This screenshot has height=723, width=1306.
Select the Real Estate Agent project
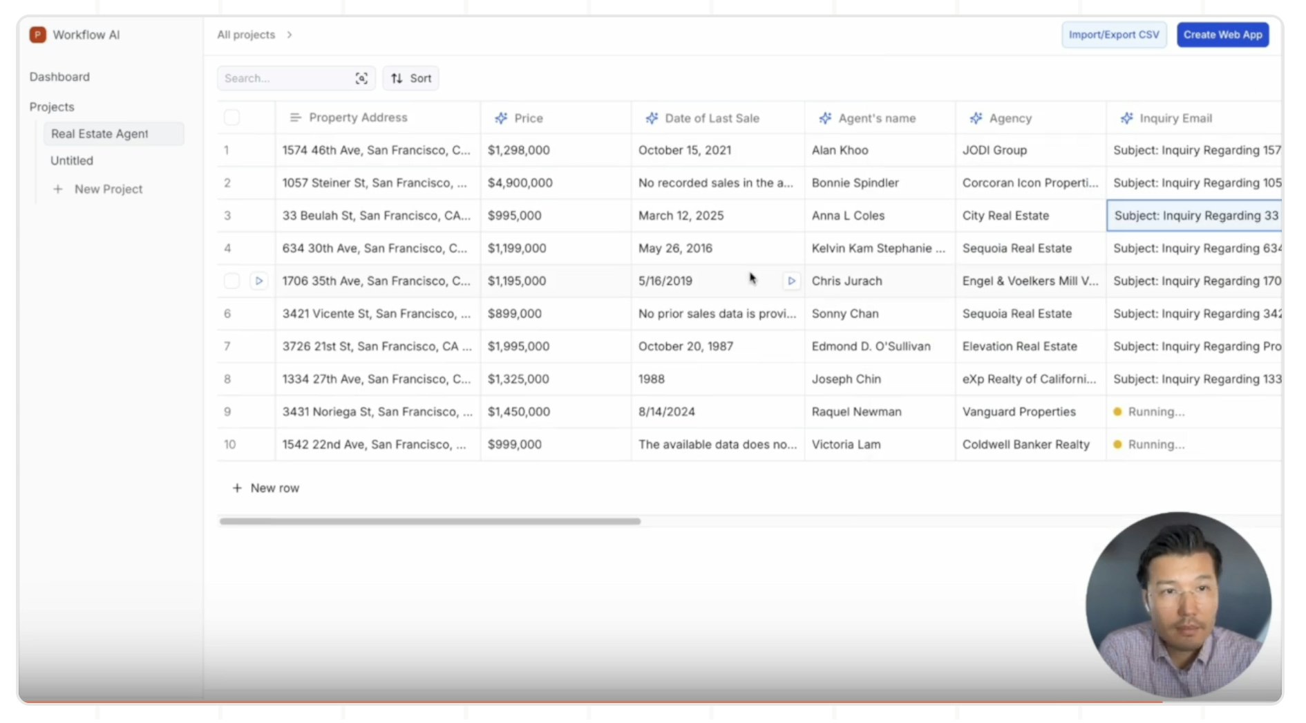click(x=114, y=133)
